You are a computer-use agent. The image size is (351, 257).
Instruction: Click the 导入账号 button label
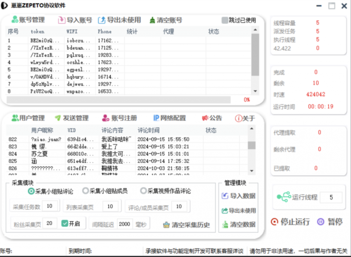pyautogui.click(x=80, y=20)
